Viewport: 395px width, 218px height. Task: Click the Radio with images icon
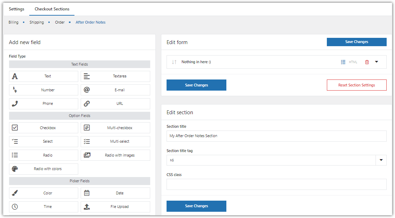[87, 155]
